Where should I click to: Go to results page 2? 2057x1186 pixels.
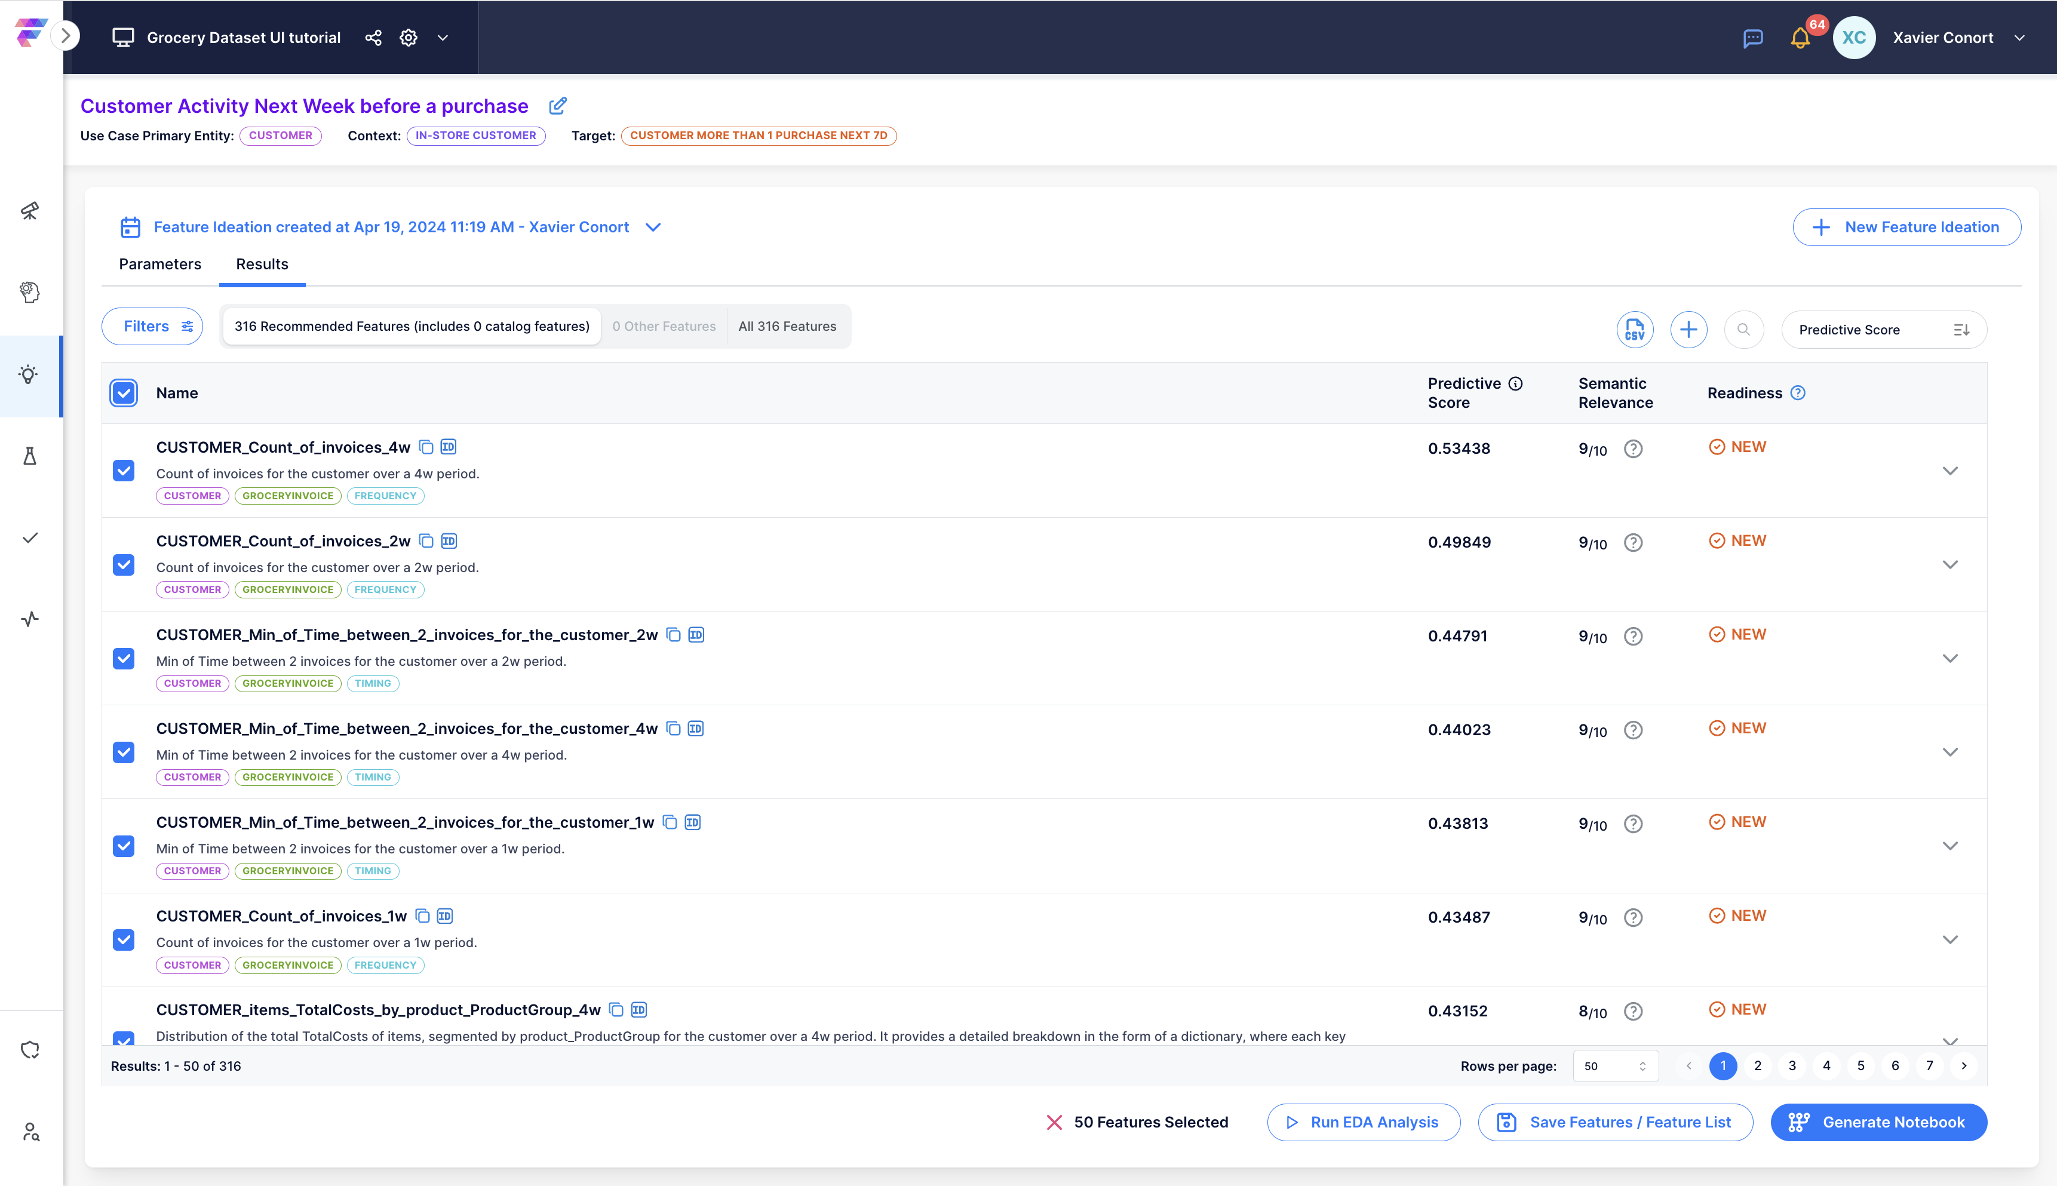coord(1757,1065)
